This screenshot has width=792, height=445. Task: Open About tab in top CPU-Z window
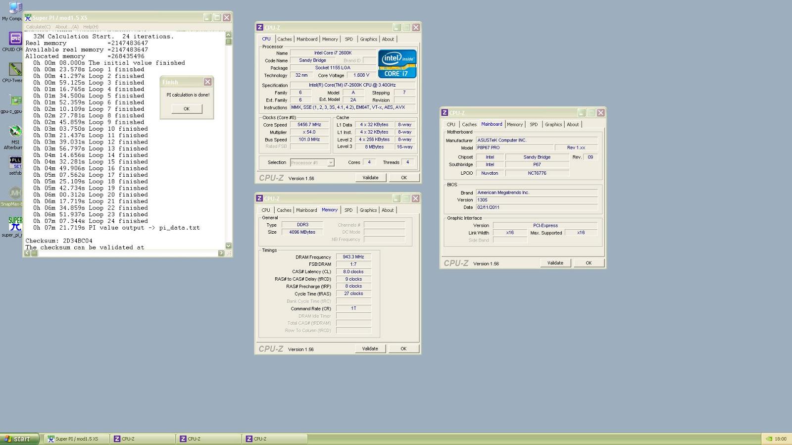[388, 39]
